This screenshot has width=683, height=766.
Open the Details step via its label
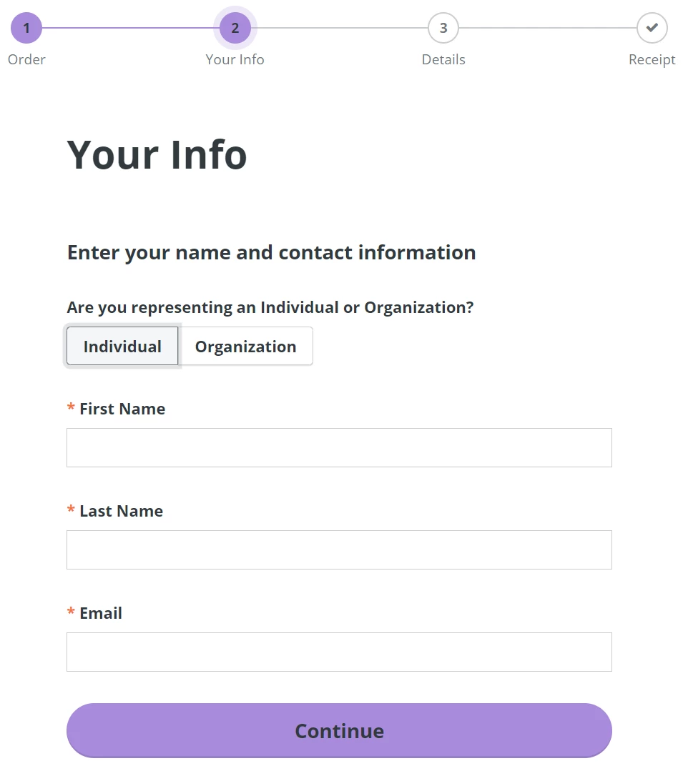tap(443, 59)
